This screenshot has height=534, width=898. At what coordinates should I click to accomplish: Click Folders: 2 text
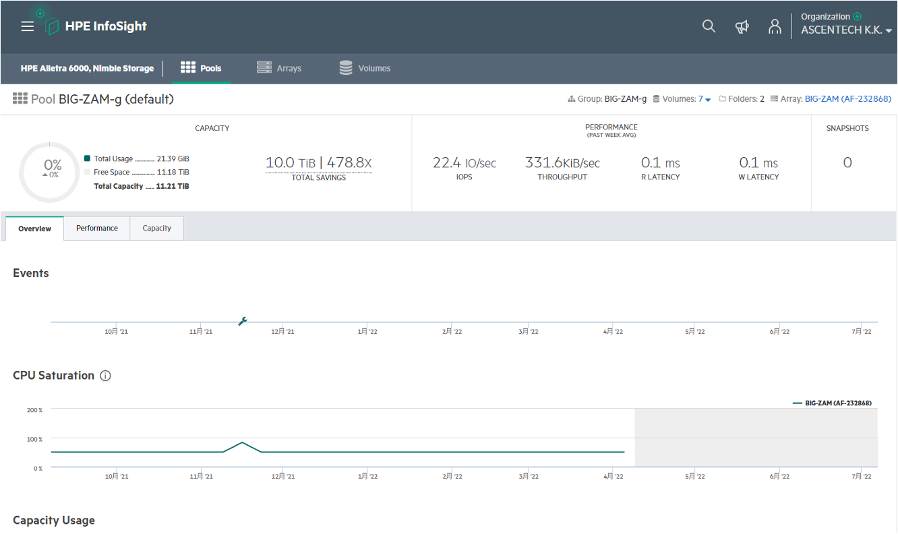pos(746,99)
